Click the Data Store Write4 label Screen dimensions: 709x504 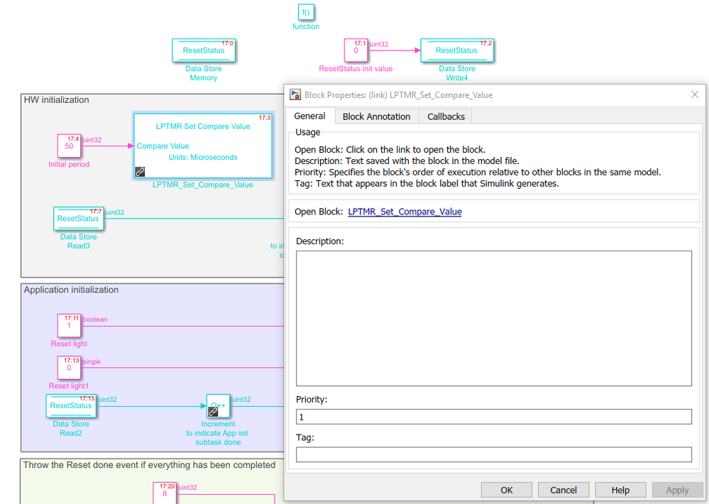(456, 73)
